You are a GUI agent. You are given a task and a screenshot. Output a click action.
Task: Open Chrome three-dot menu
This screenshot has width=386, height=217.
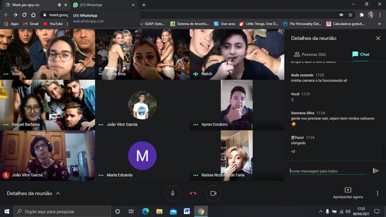(x=380, y=15)
